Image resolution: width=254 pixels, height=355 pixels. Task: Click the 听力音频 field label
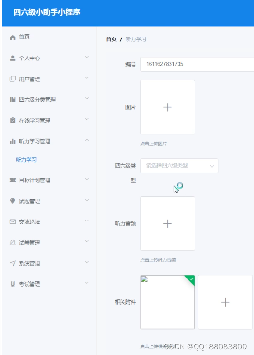coord(125,224)
